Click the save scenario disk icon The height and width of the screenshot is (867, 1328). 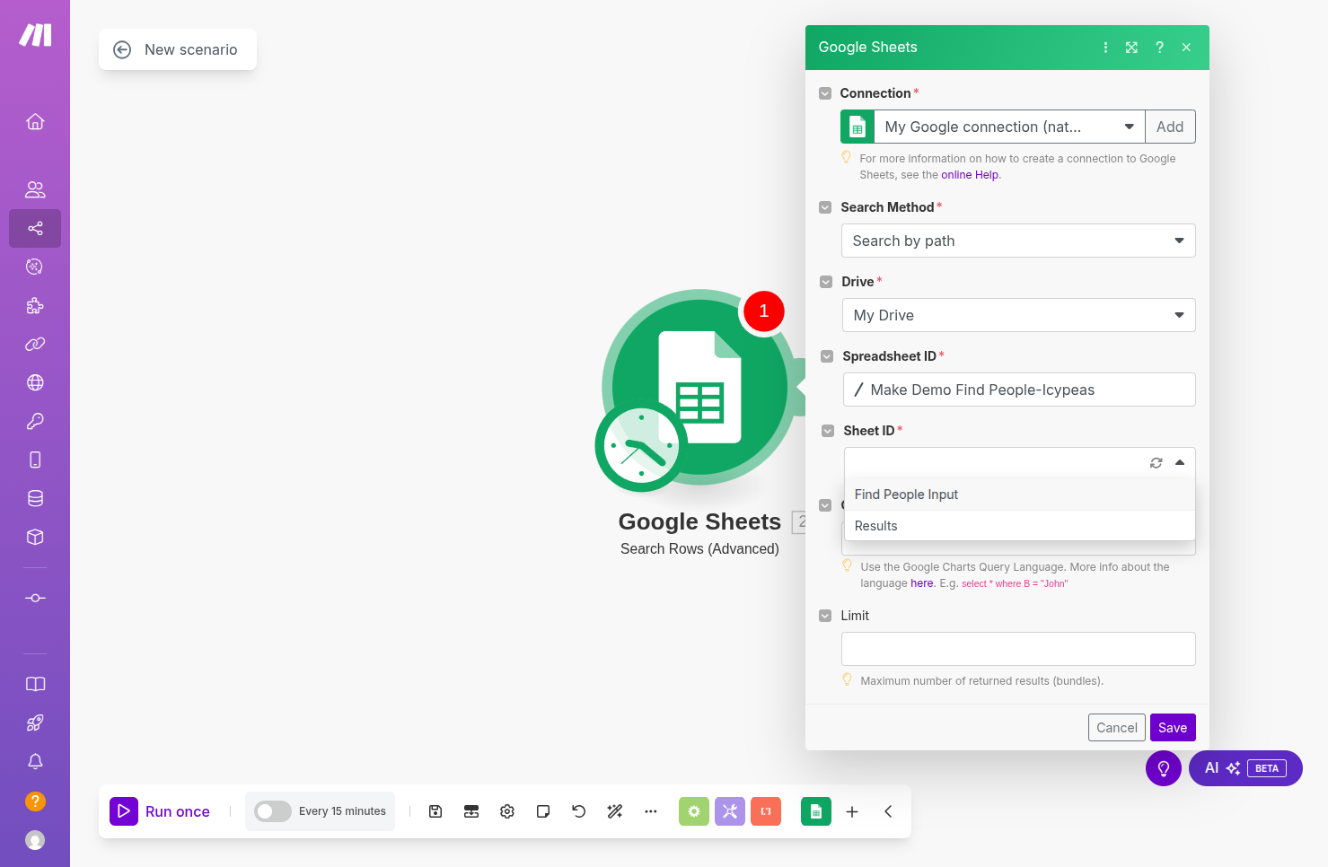pyautogui.click(x=435, y=811)
